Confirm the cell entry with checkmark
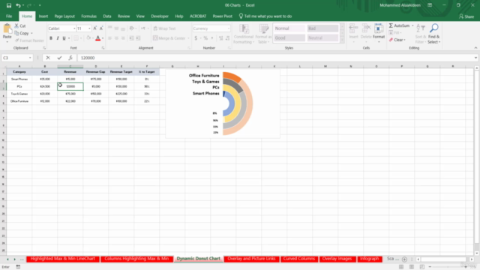This screenshot has height=270, width=480. (59, 58)
